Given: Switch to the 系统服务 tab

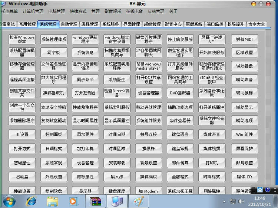Looking at the screenshot, I should (110, 24).
